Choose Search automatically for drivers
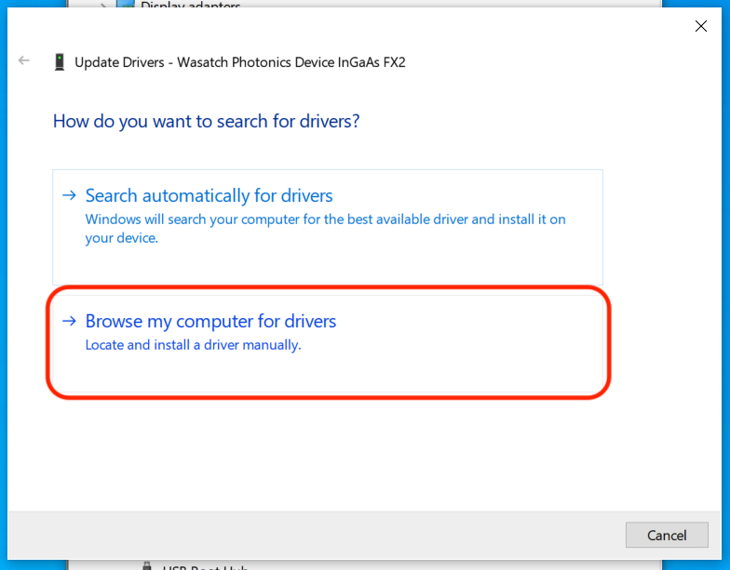 pos(209,196)
